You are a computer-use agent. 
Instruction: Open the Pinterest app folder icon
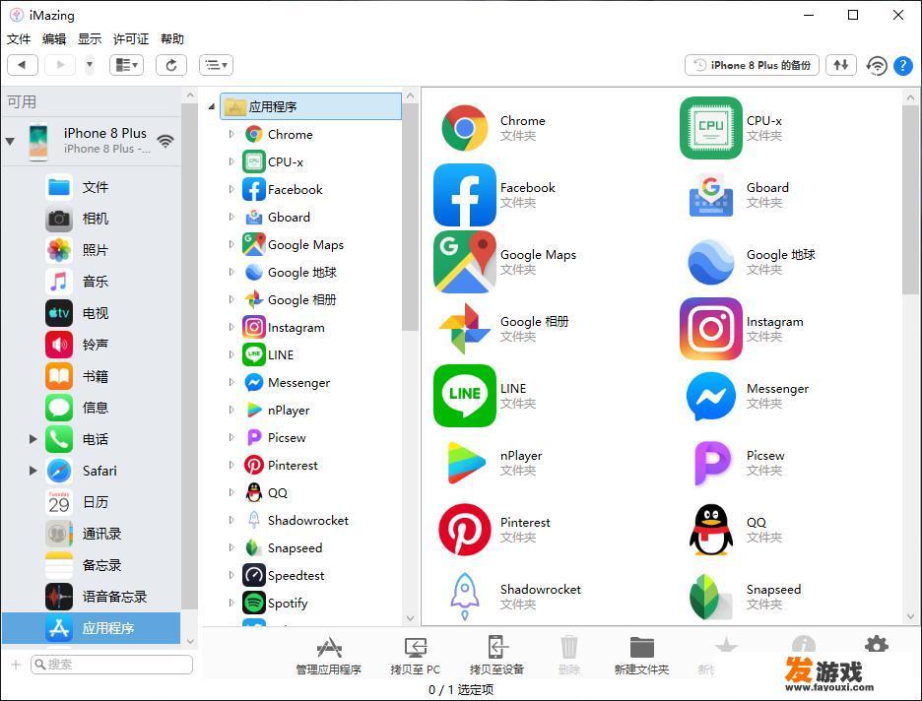[465, 530]
